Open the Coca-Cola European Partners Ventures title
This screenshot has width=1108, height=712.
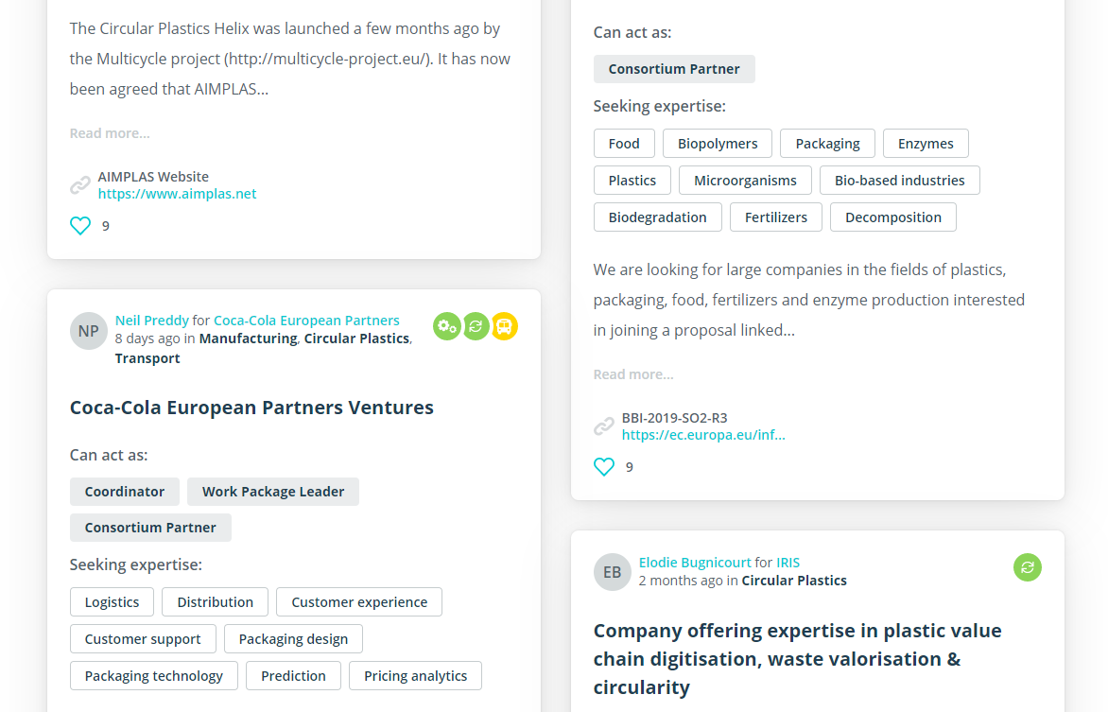coord(251,408)
